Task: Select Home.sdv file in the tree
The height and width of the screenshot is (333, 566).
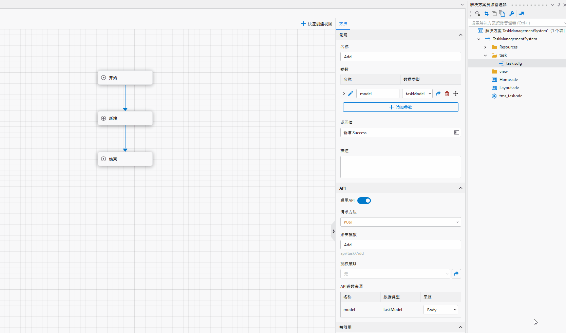Action: 508,80
